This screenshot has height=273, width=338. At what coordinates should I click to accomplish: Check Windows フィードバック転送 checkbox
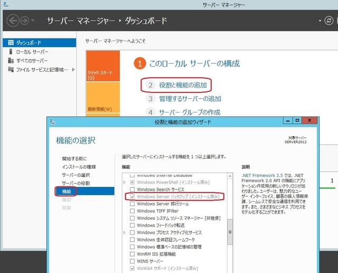[x=133, y=225]
